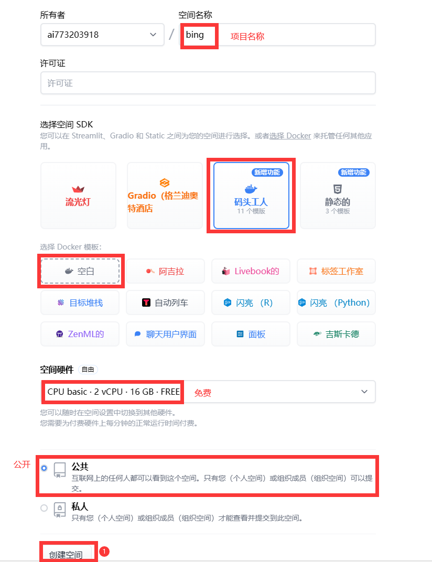Select the 流光灯 Streamlit SDK card
This screenshot has height=562, width=432.
click(x=78, y=196)
